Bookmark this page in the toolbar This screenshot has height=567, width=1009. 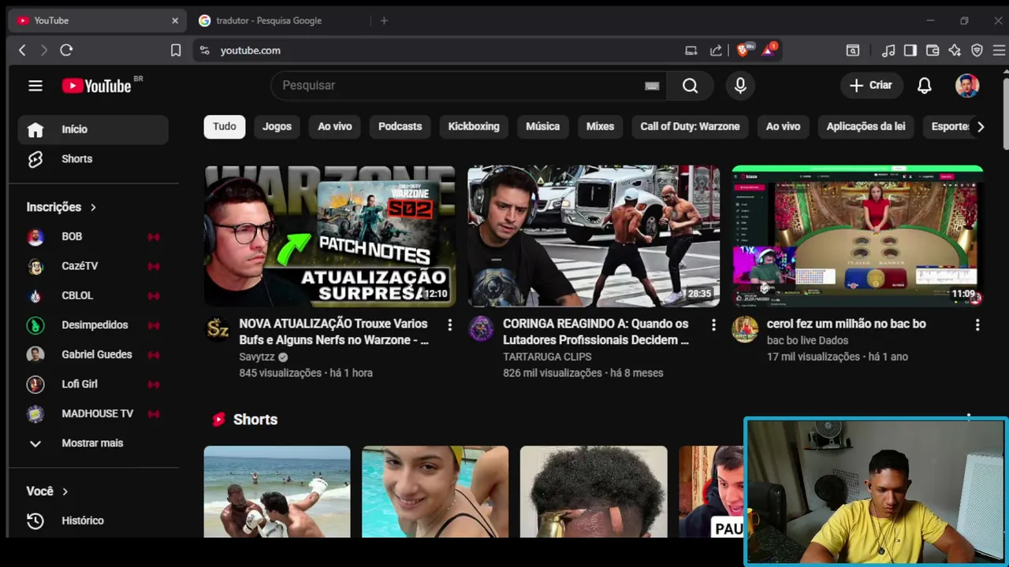tap(176, 50)
